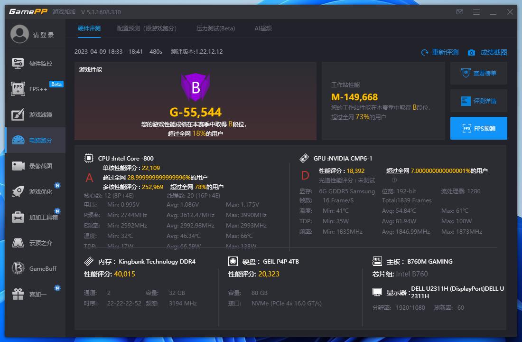Open the hamburger menu in title bar
This screenshot has height=342, width=522.
point(476,12)
